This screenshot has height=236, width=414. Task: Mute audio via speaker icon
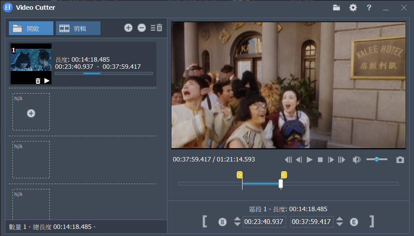click(x=356, y=160)
